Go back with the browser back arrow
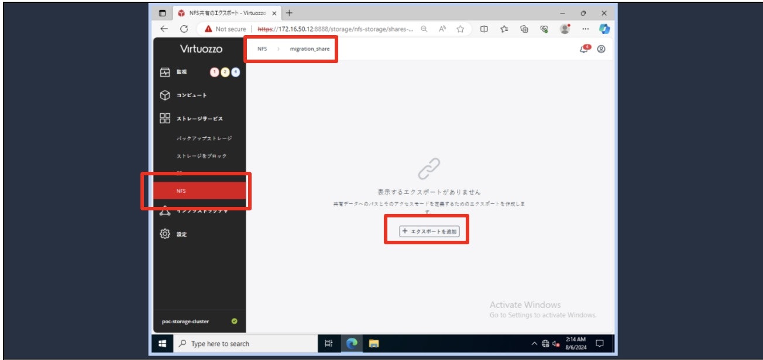763x360 pixels. pos(164,29)
